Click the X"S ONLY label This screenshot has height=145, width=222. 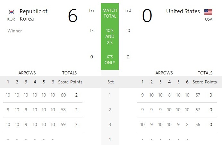110,60
